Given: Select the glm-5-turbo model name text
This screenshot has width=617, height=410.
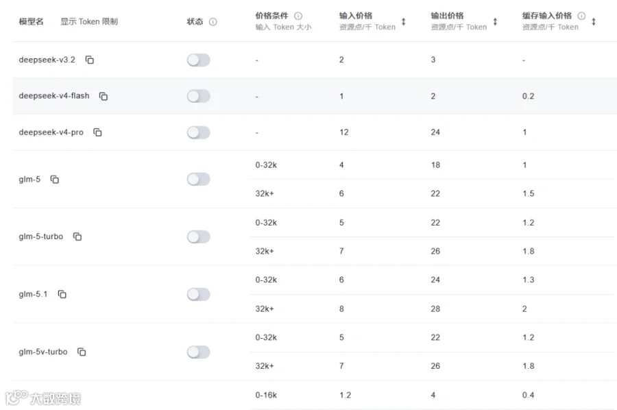Looking at the screenshot, I should (41, 237).
